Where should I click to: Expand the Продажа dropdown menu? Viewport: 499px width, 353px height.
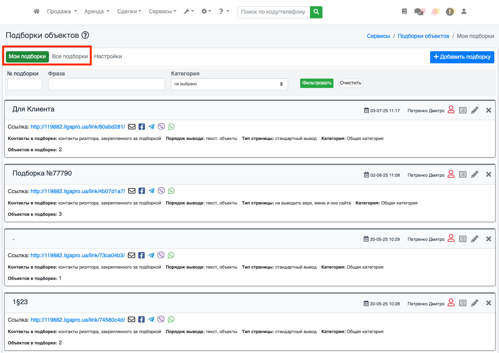point(62,12)
